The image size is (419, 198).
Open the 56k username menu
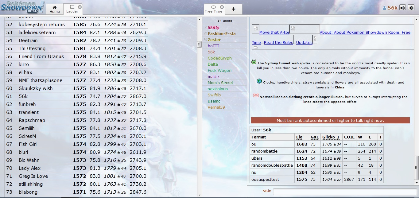pyautogui.click(x=390, y=8)
